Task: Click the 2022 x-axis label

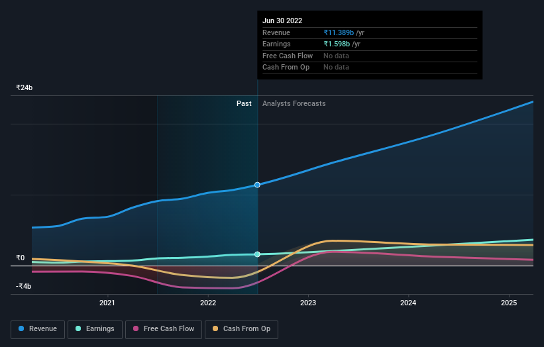Action: coord(208,303)
